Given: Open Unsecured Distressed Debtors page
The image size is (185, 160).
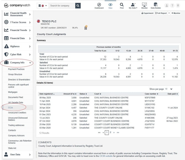Looking at the screenshot, I should pyautogui.click(x=18, y=119).
